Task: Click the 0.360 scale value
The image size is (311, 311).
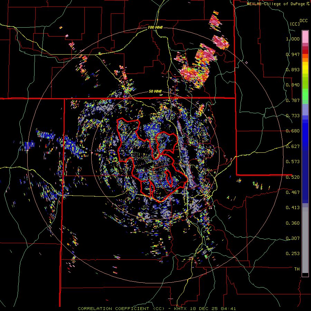Action: tap(293, 223)
